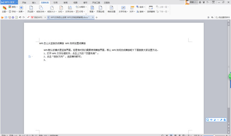Click the 上移一层 bring forward button

162,7
